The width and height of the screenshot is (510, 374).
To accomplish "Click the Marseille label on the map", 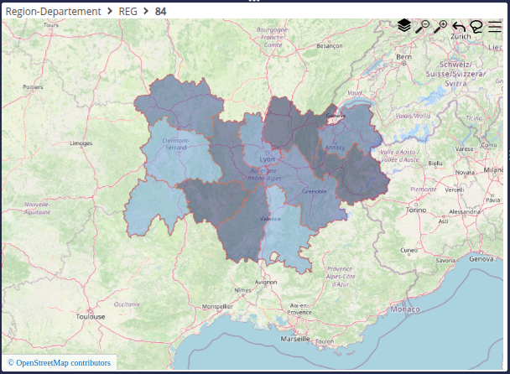I will (295, 339).
